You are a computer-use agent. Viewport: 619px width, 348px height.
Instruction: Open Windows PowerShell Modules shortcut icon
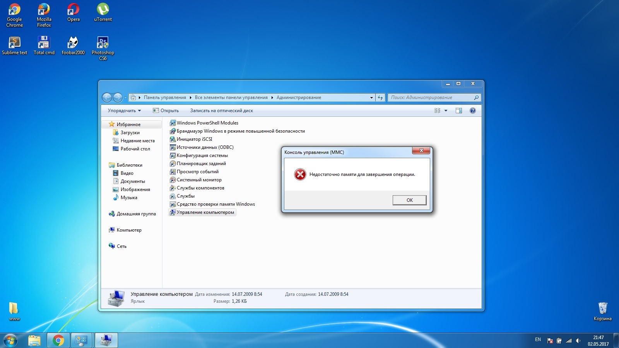[x=173, y=123]
